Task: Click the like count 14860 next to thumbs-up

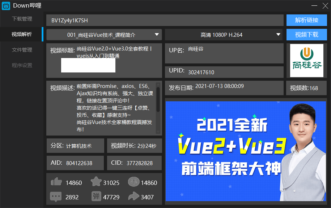Action: pos(74,183)
